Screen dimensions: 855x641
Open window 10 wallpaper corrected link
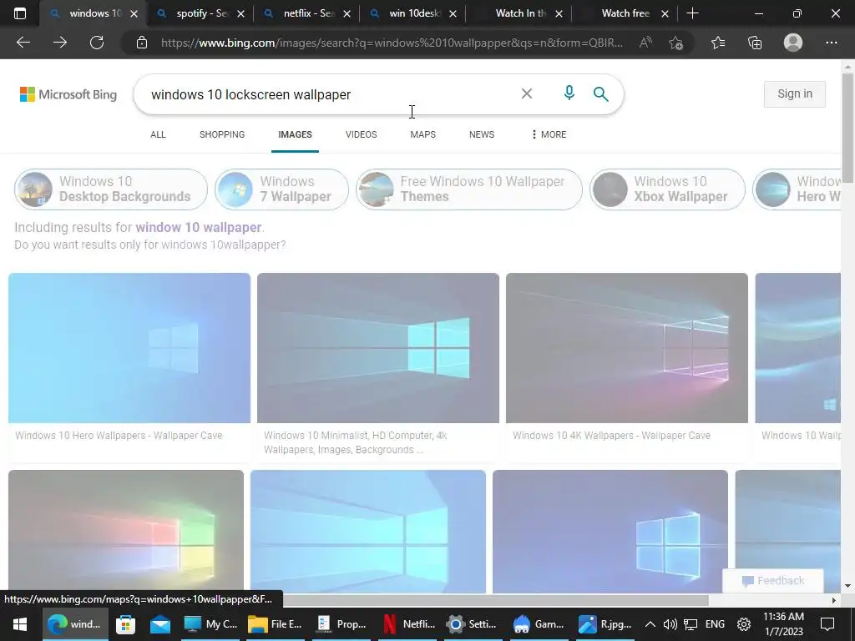click(x=199, y=227)
